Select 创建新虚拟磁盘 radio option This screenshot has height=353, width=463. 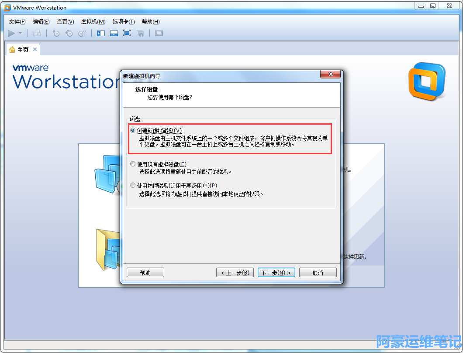(x=133, y=131)
